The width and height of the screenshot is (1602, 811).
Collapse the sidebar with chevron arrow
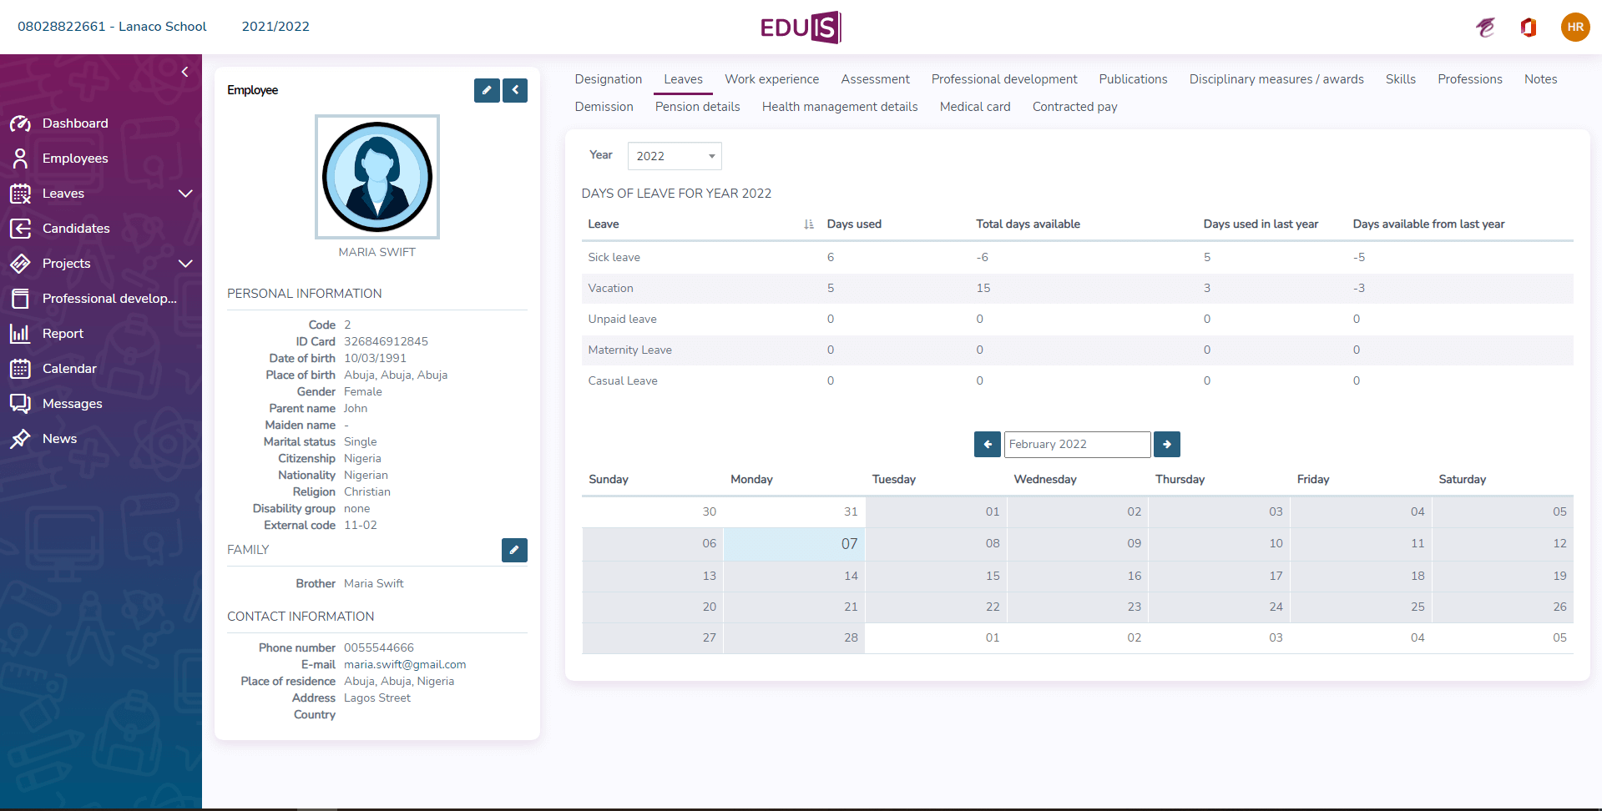pyautogui.click(x=185, y=72)
